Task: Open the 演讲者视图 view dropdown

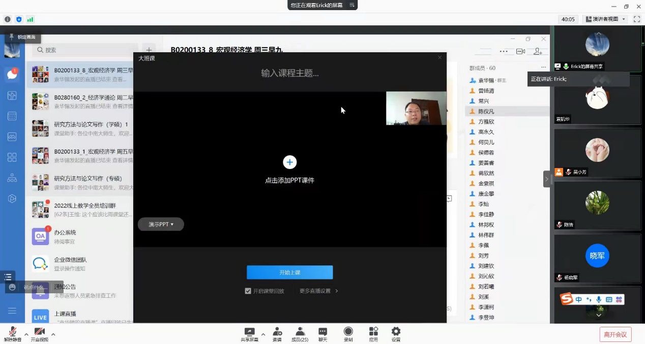Action: point(605,19)
